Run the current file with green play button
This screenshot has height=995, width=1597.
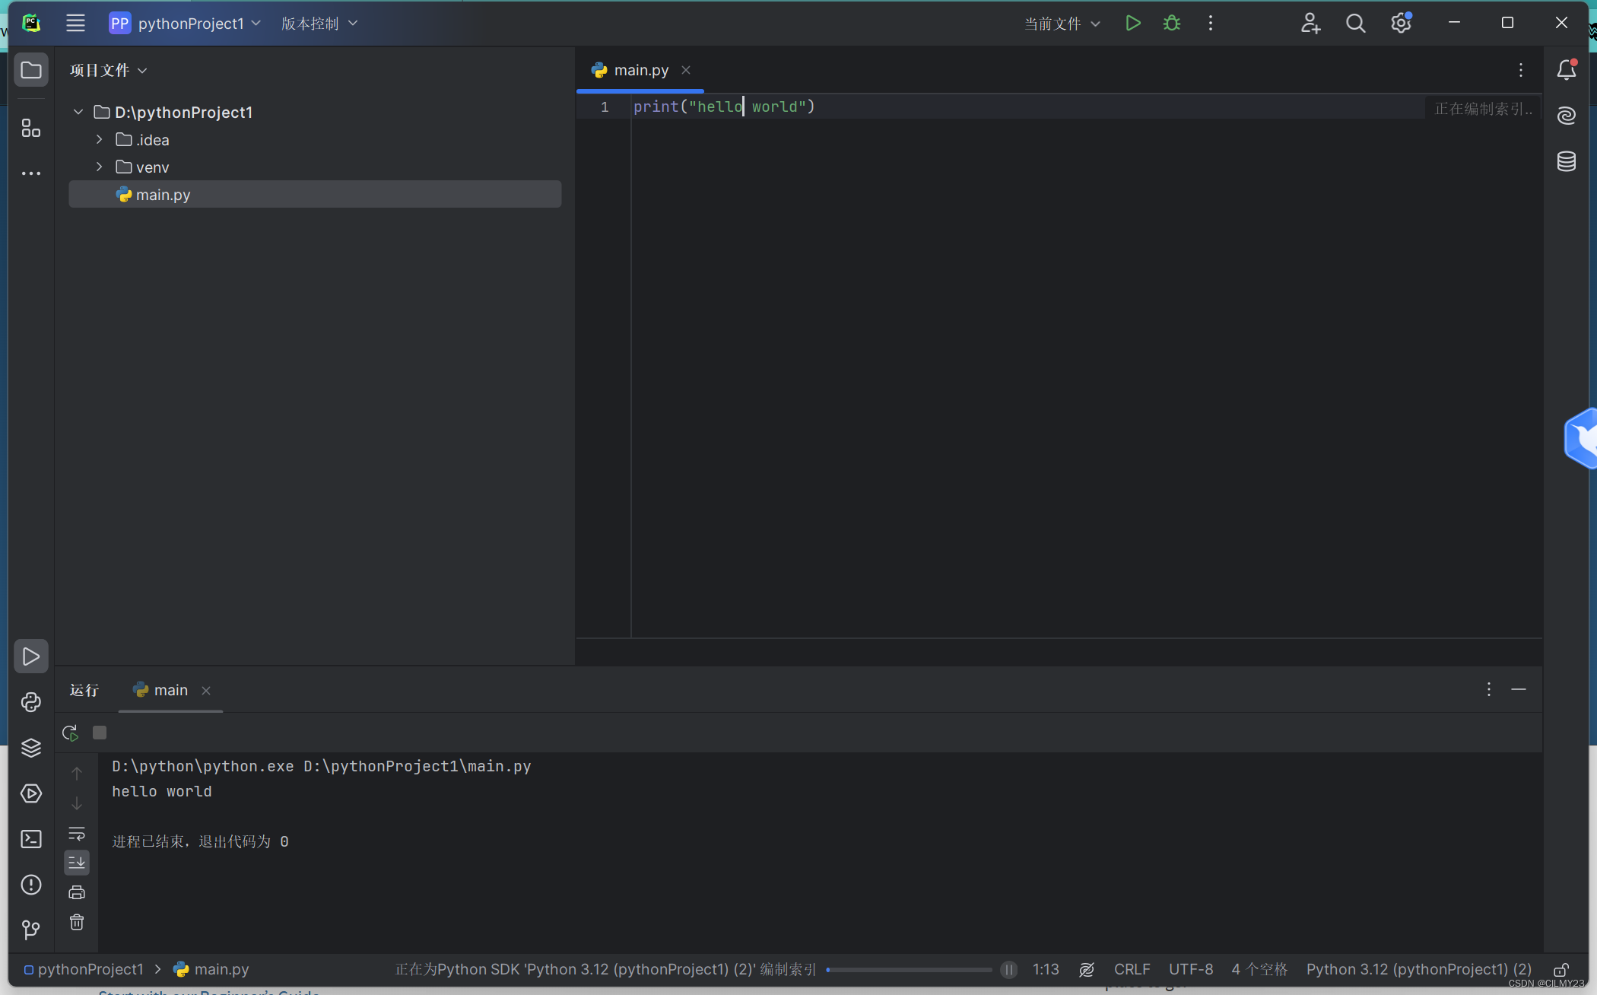[1132, 24]
